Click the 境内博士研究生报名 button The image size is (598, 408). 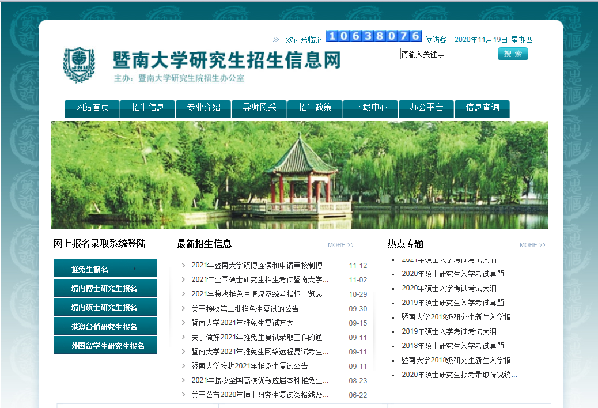click(105, 288)
